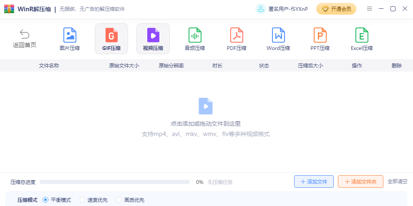Click 全部清空 to clear list
This screenshot has height=206, width=413.
click(x=398, y=181)
